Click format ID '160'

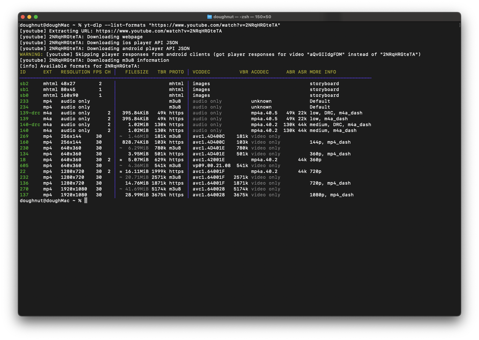(24, 142)
